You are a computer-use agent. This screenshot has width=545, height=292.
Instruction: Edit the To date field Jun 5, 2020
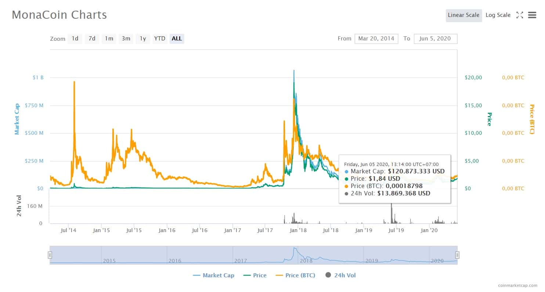[435, 39]
